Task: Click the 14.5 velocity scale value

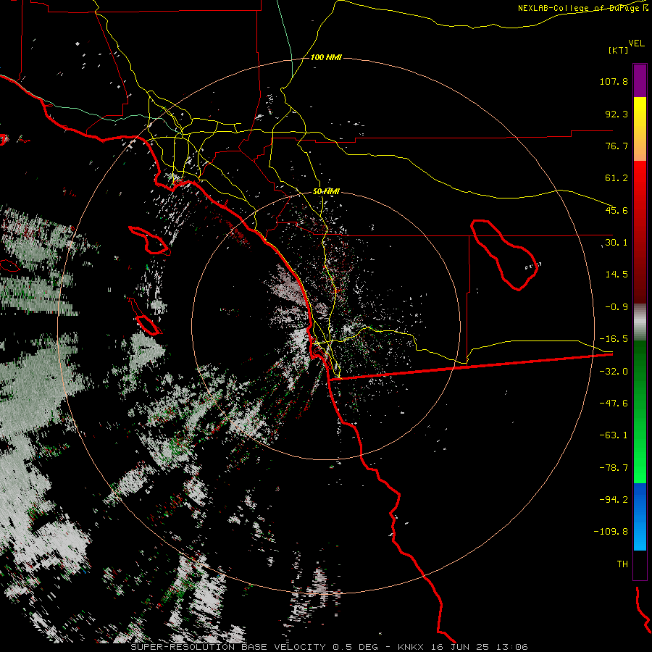Action: coord(617,275)
